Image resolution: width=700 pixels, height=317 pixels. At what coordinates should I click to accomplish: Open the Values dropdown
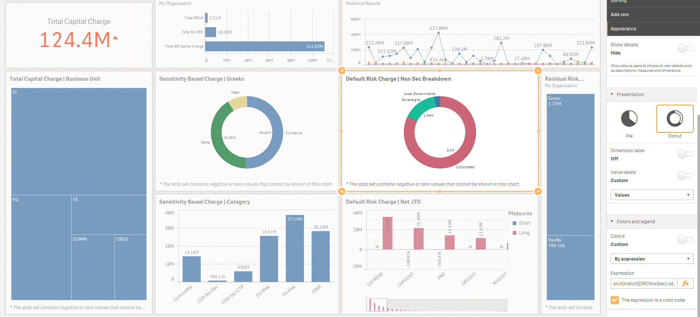(652, 195)
